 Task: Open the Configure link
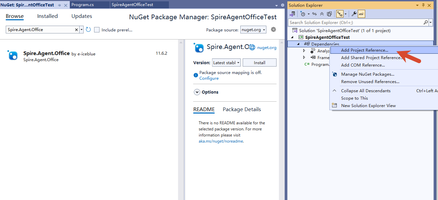pyautogui.click(x=209, y=78)
